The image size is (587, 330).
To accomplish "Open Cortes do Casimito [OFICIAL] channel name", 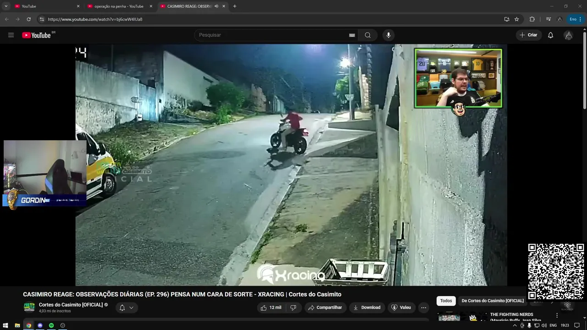I will click(71, 305).
